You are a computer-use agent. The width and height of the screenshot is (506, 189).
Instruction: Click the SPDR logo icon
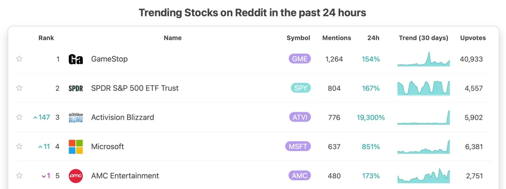(x=76, y=88)
